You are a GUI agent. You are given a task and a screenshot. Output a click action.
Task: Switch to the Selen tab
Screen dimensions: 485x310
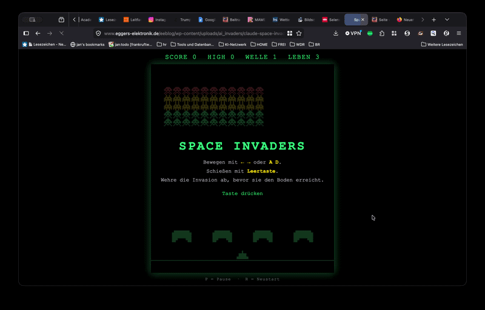[330, 20]
